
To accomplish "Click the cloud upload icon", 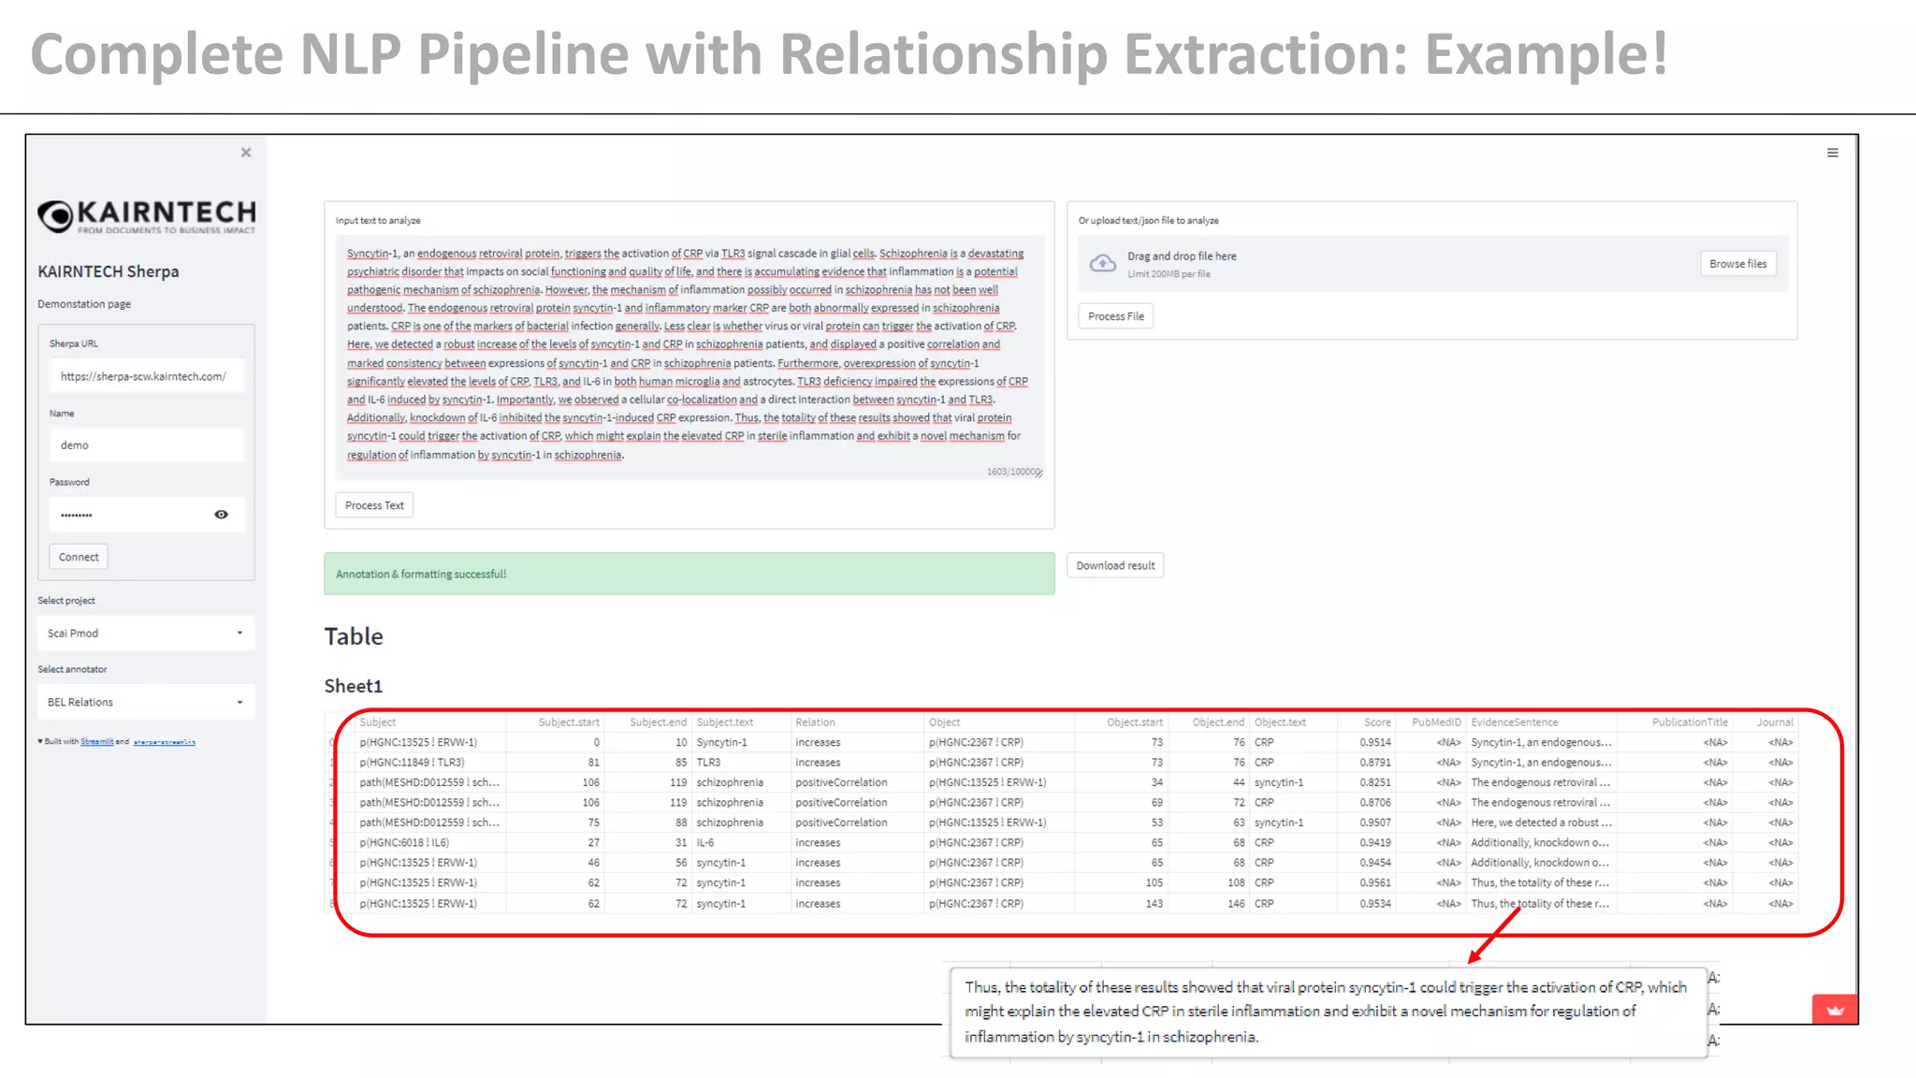I will pyautogui.click(x=1103, y=264).
